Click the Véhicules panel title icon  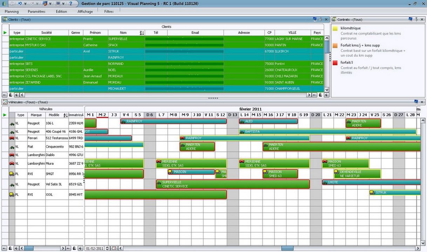(x=5, y=102)
